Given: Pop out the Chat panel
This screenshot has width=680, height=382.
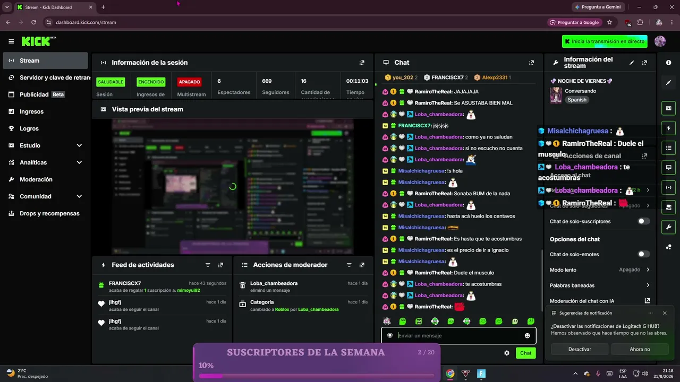Looking at the screenshot, I should pyautogui.click(x=531, y=63).
